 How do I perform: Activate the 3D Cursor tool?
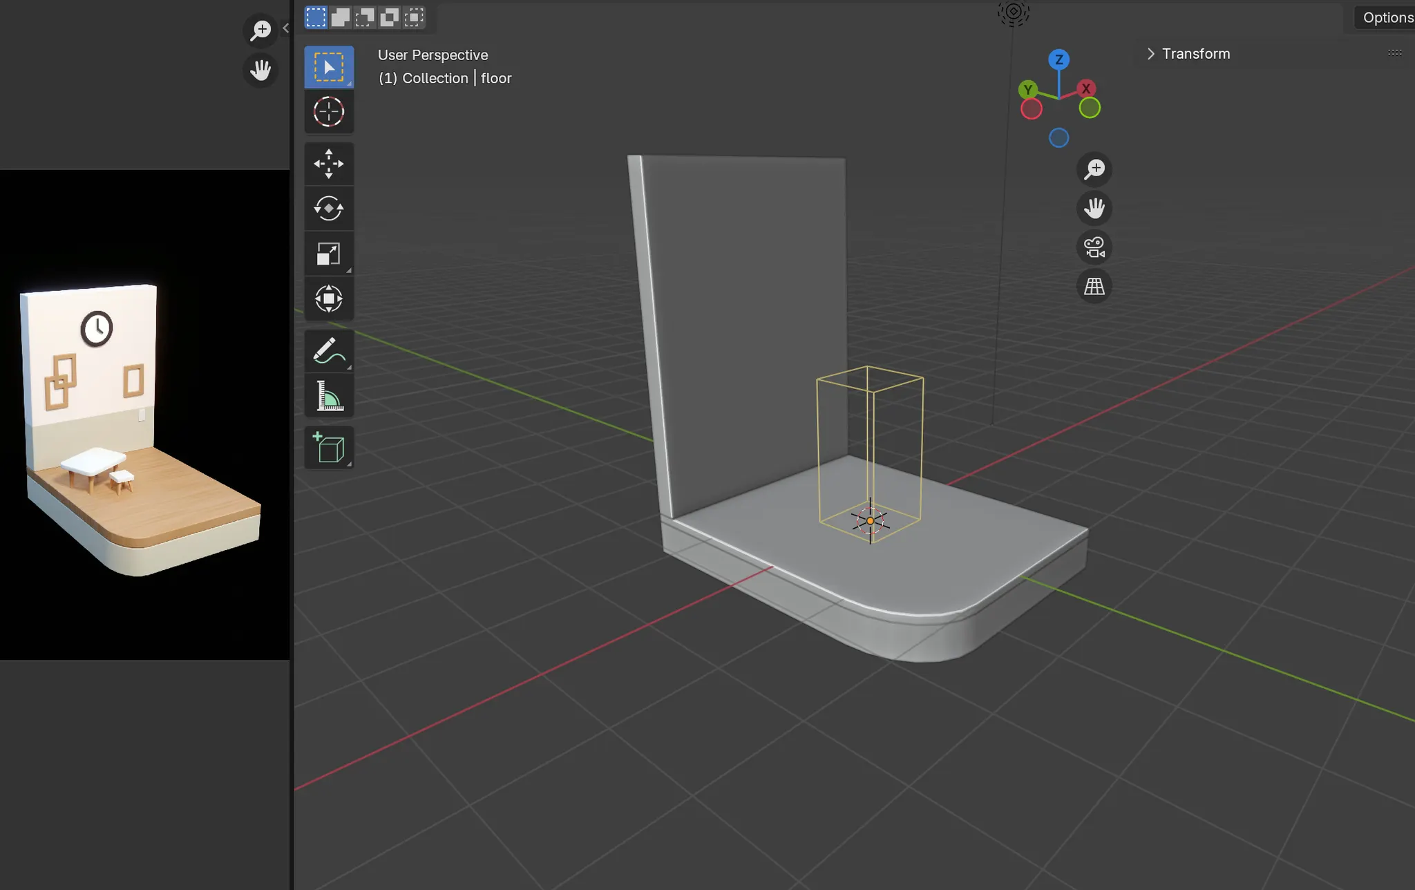329,112
